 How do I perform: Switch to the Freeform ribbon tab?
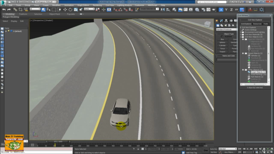[23, 14]
